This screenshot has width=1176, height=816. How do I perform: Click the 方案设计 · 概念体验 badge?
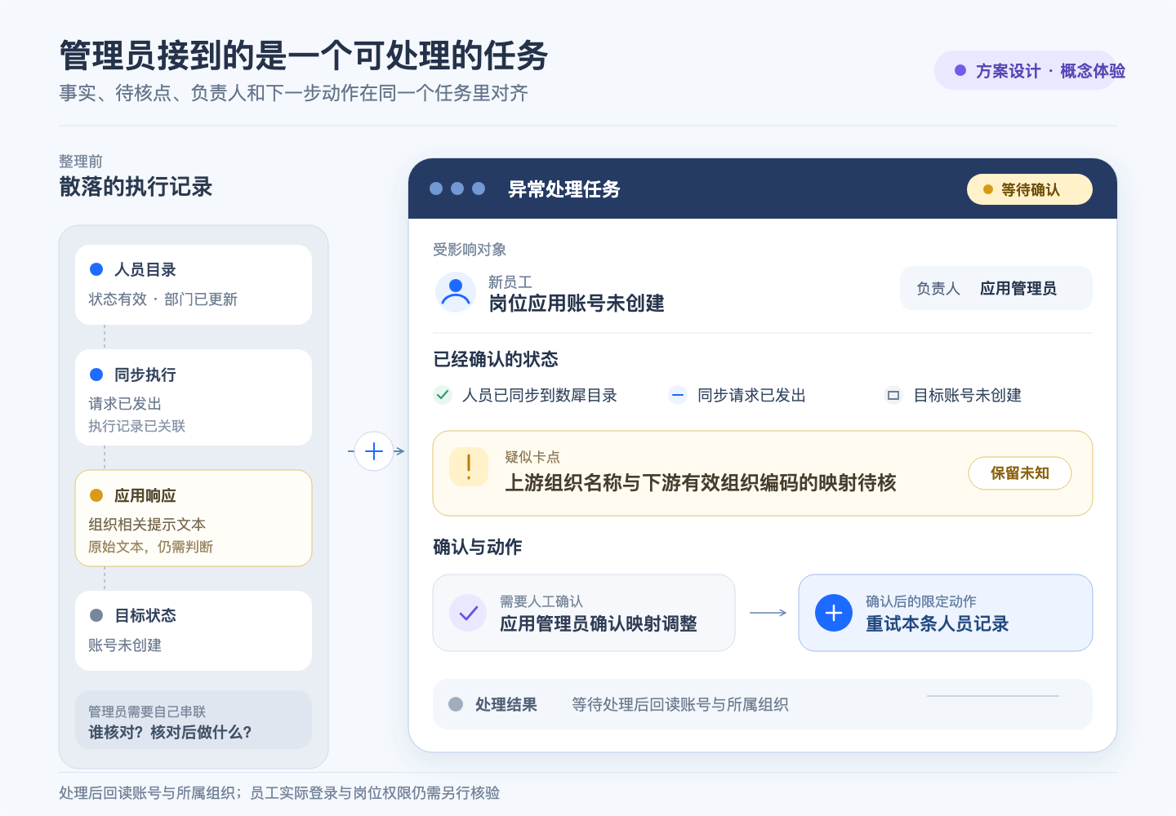point(1026,71)
